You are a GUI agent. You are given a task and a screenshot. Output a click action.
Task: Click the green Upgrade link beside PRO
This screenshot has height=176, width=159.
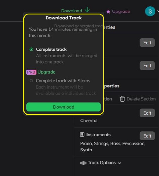point(47,72)
